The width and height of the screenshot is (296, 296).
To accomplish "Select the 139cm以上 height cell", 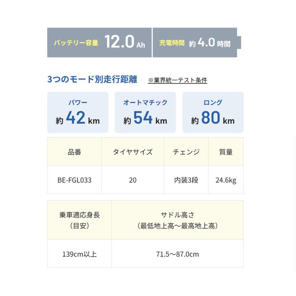I will point(79,254).
